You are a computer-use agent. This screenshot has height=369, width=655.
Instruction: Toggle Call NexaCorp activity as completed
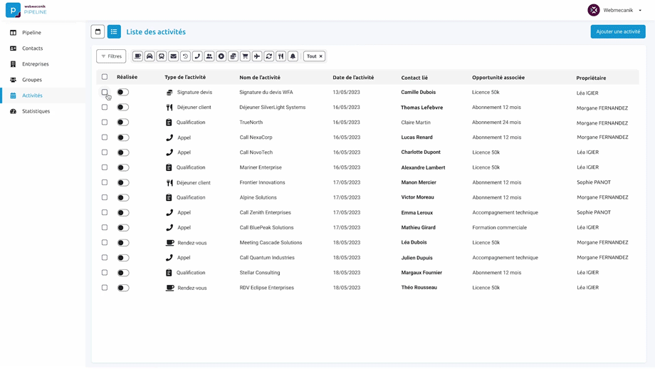[123, 137]
